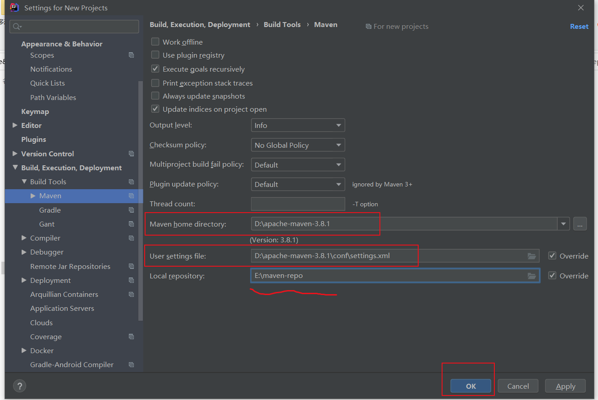Expand the Debugger tree node
Screen dimensions: 598x400
(x=24, y=252)
